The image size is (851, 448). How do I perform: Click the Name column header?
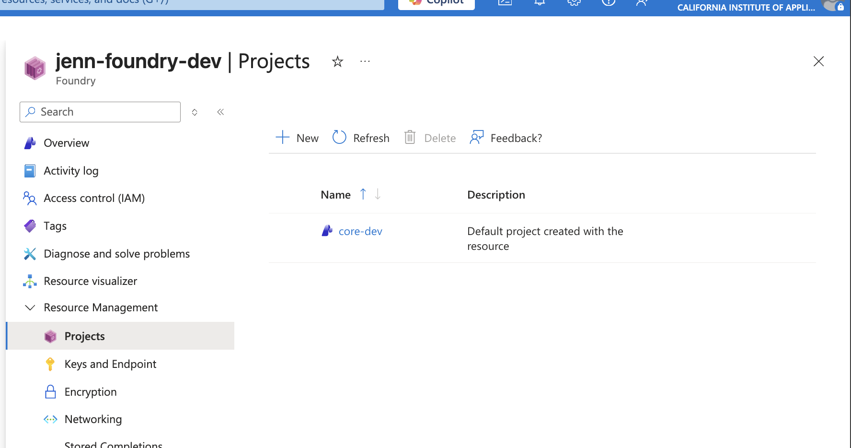tap(335, 195)
